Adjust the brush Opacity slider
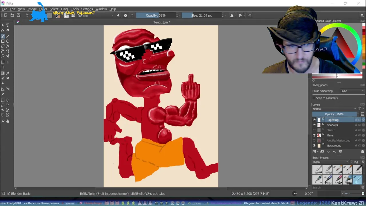The image size is (366, 206). [x=156, y=15]
